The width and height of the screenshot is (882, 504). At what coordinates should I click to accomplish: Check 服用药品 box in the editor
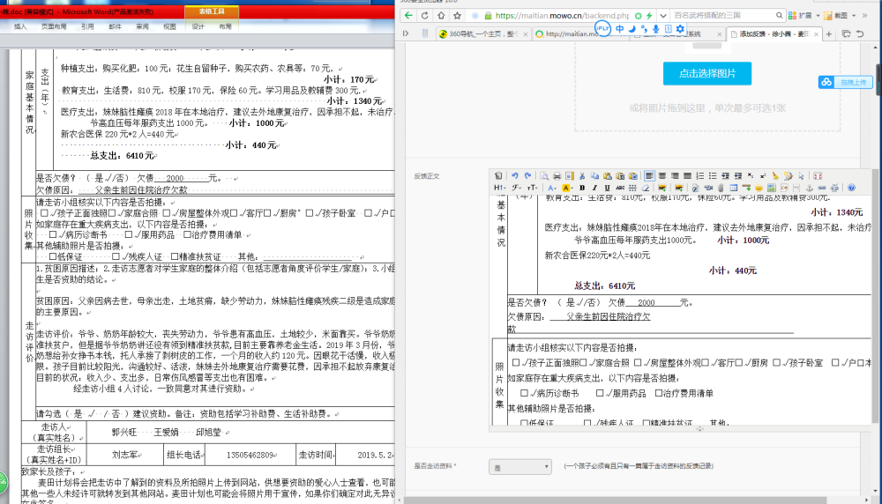600,393
